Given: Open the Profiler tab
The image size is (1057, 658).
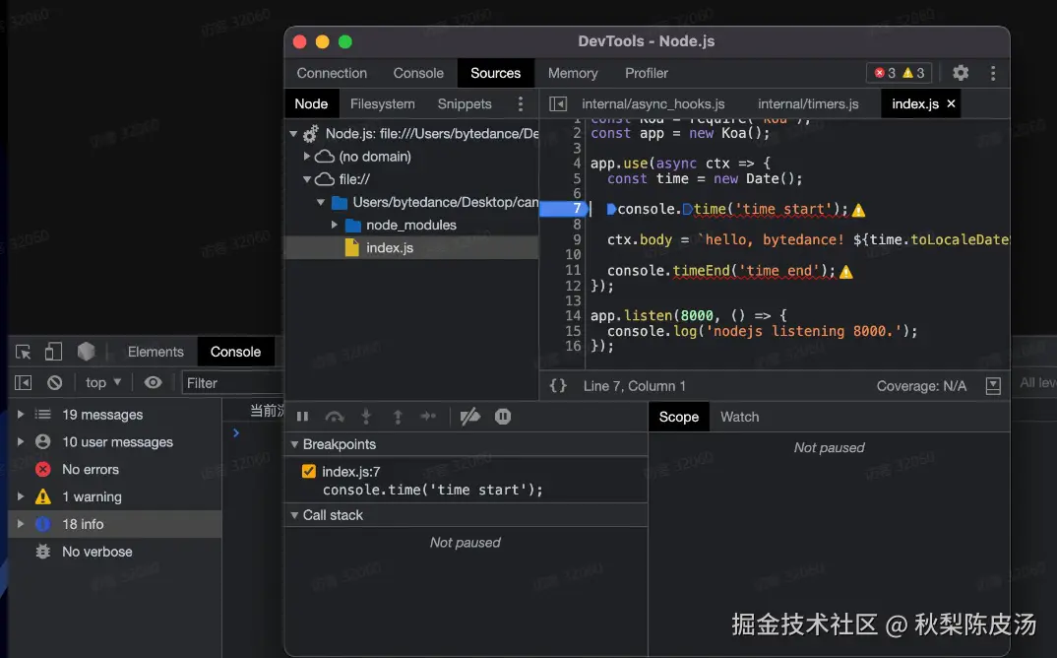Looking at the screenshot, I should (647, 73).
